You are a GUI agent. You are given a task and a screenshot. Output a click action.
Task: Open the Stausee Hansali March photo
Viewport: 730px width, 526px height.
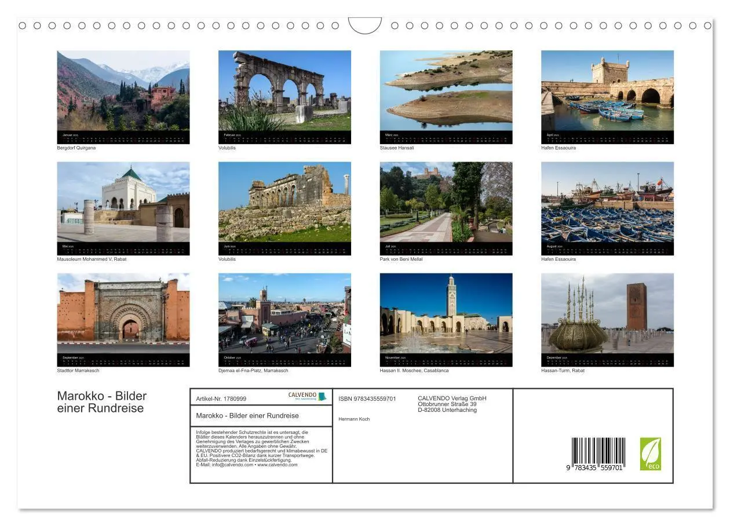tap(446, 90)
